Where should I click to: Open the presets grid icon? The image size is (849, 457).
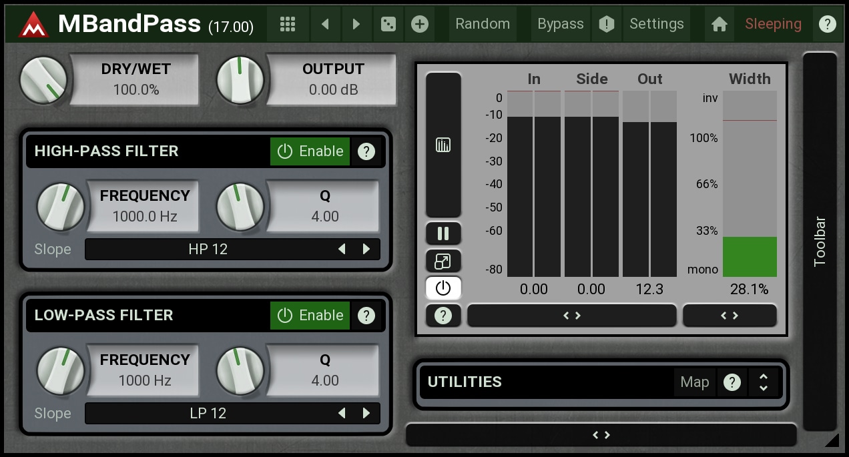[288, 24]
